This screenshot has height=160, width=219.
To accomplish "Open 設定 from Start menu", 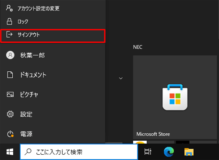I will point(53,114).
